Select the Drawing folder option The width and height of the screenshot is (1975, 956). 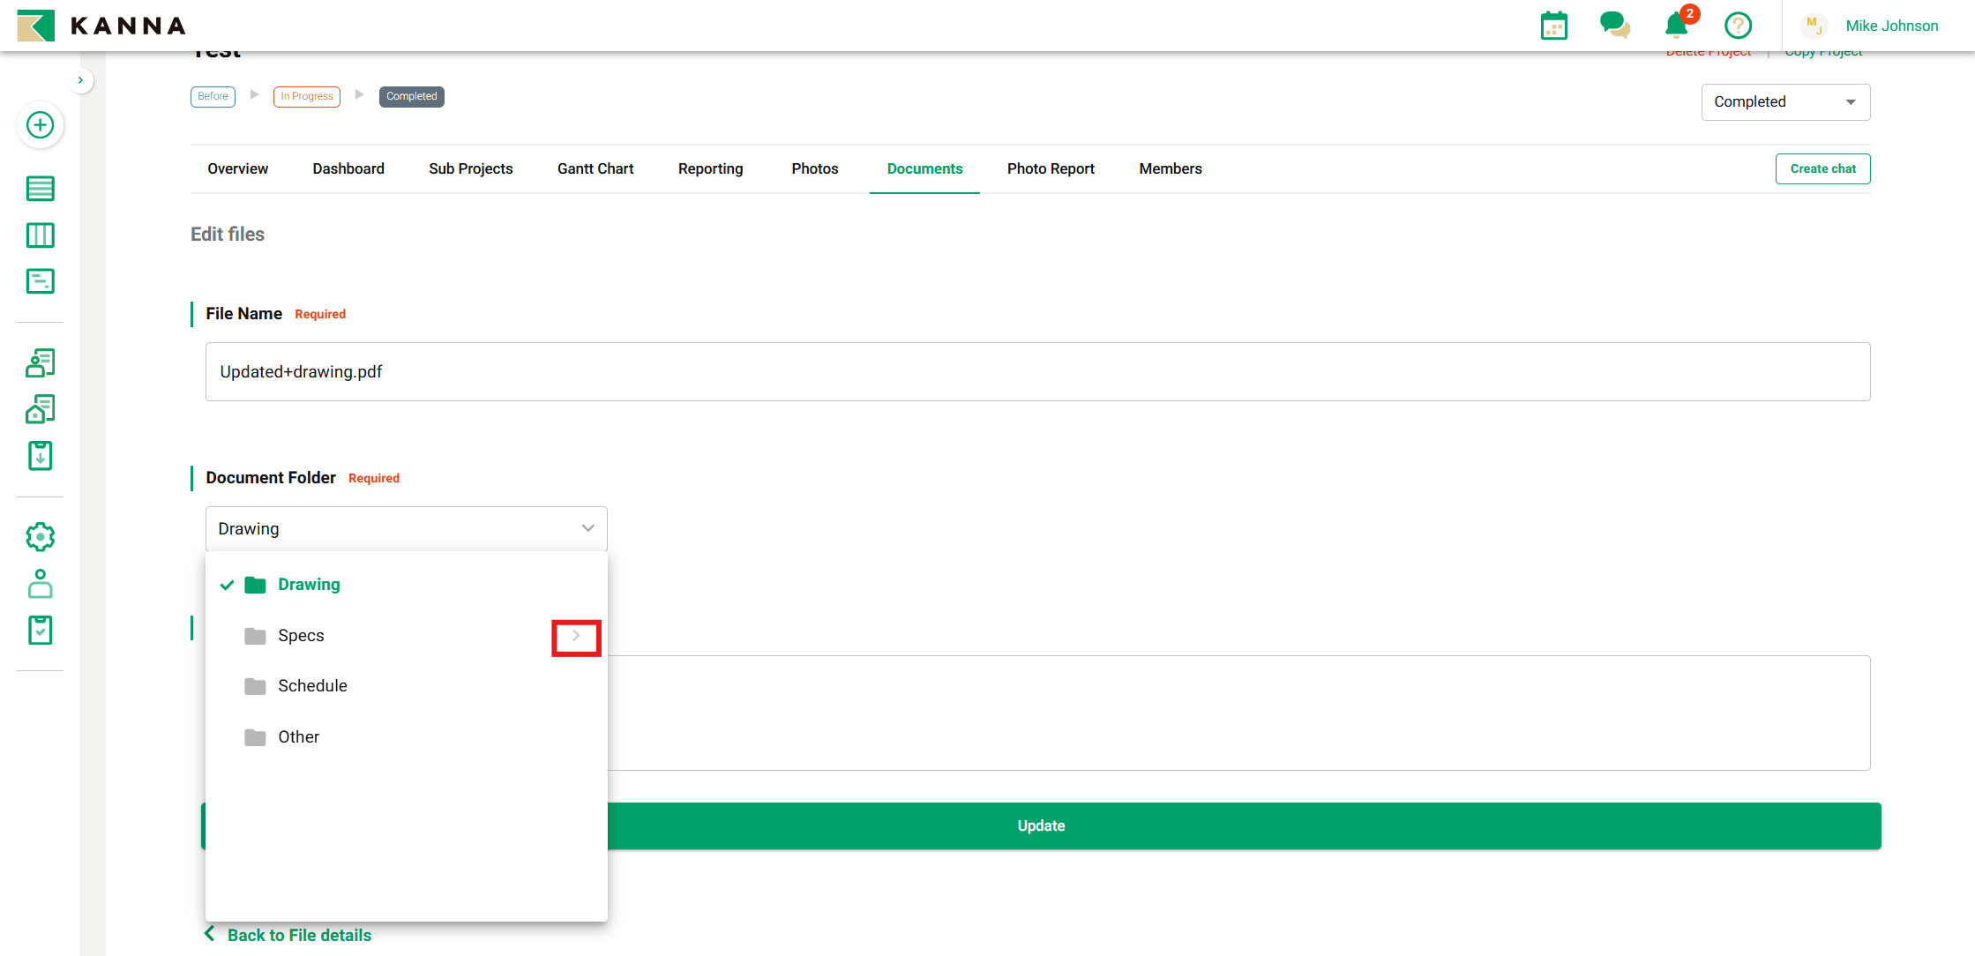point(309,585)
